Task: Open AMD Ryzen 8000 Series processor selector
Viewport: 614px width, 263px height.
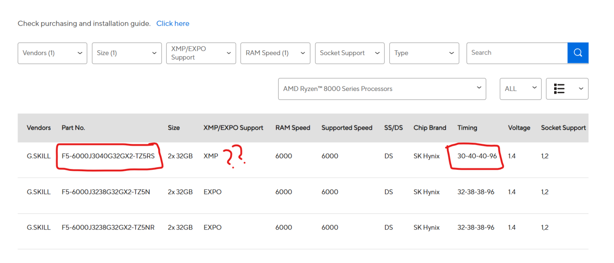Action: coord(382,89)
